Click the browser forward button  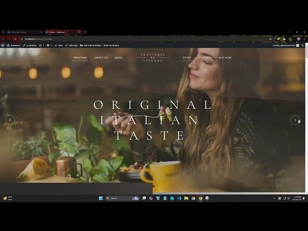coord(9,39)
